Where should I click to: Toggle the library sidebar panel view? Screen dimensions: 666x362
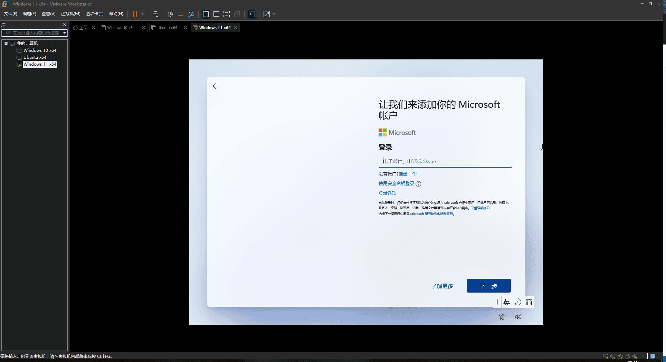[206, 14]
